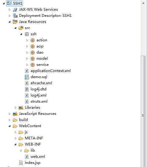Click the struts.xml file icon
The width and height of the screenshot is (147, 167).
tap(27, 101)
